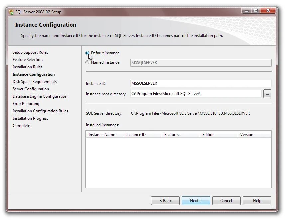This screenshot has width=286, height=221.
Task: Click the Help button
Action: point(257,201)
